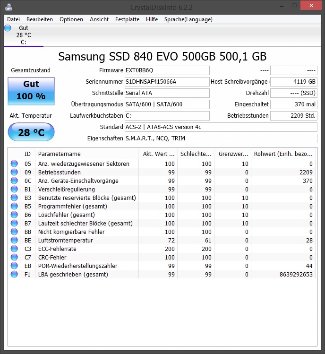
Task: Click the Drehzahl value ---- (SSD)
Action: click(x=294, y=93)
